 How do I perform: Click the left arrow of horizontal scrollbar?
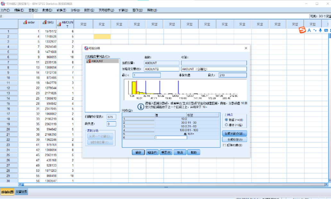20,185
